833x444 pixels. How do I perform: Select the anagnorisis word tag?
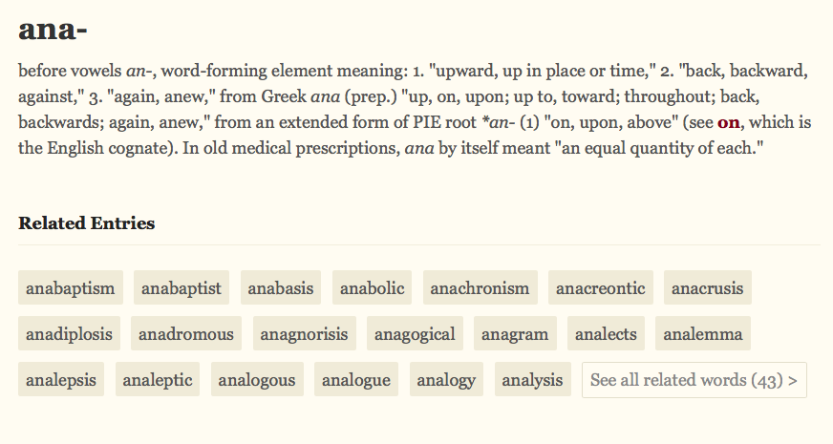304,334
